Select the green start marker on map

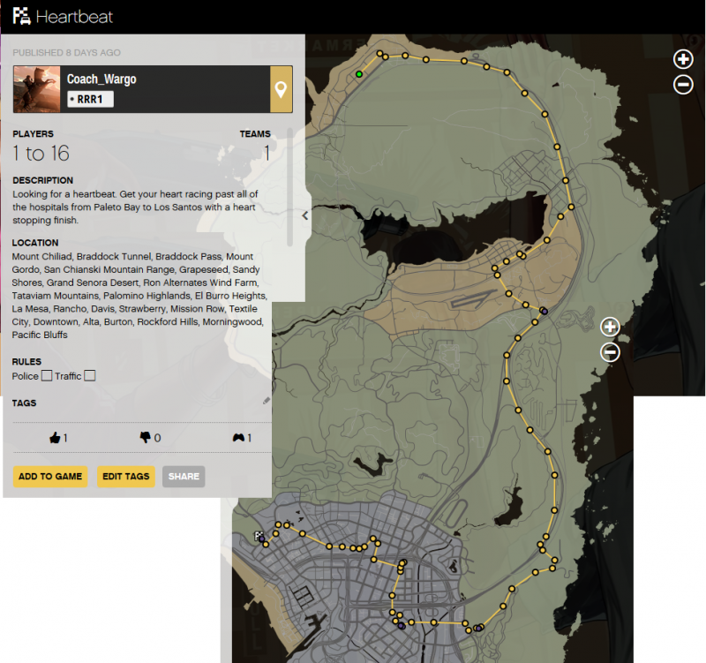(x=359, y=75)
